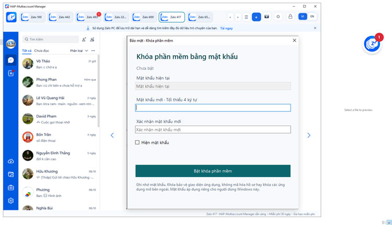Switch to the Zalo 442 account tab
This screenshot has height=225, width=392.
click(x=61, y=17)
